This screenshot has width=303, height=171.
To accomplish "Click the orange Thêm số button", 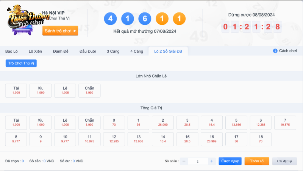I will tap(256, 161).
